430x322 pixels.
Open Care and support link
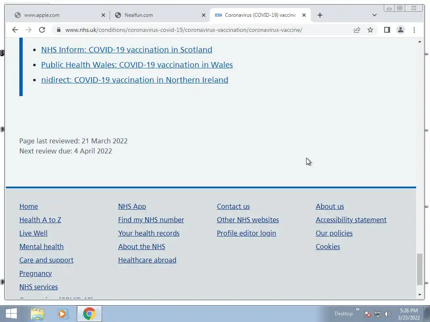(x=46, y=260)
